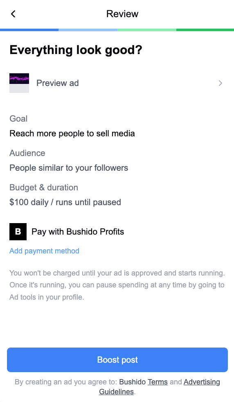Click the light green progress segment
The image size is (234, 402).
click(147, 30)
